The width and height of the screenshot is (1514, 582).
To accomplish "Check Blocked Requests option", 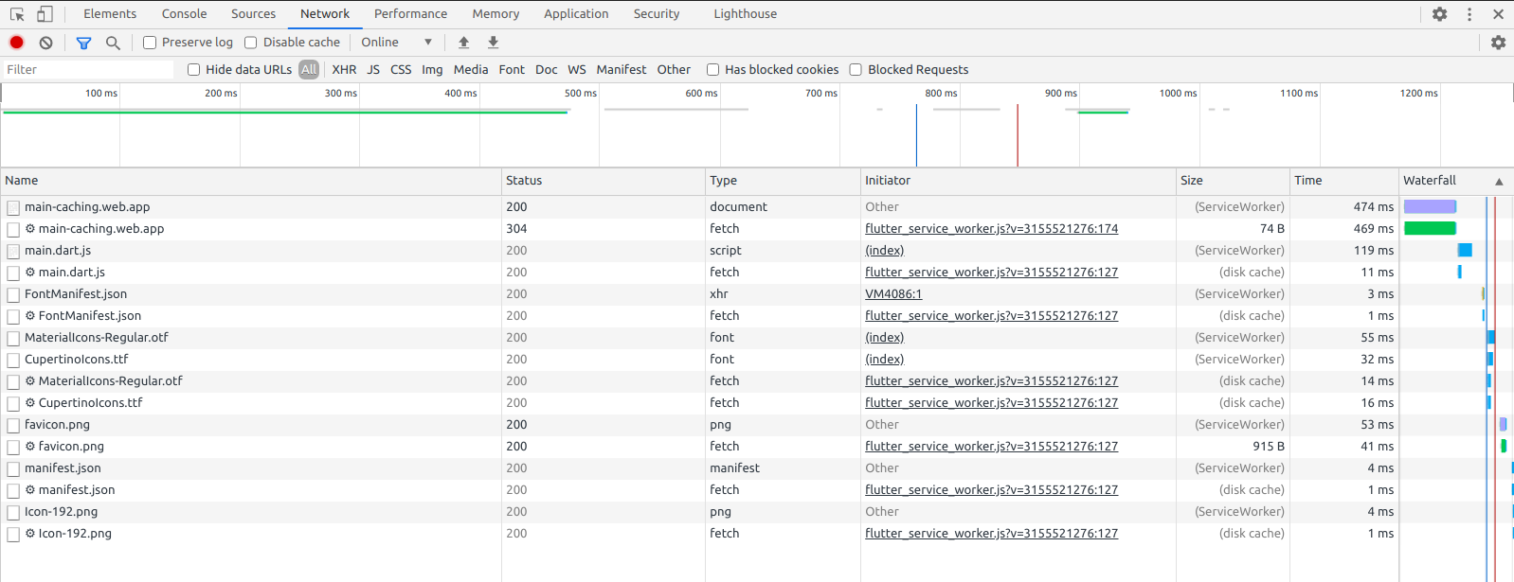I will [856, 70].
